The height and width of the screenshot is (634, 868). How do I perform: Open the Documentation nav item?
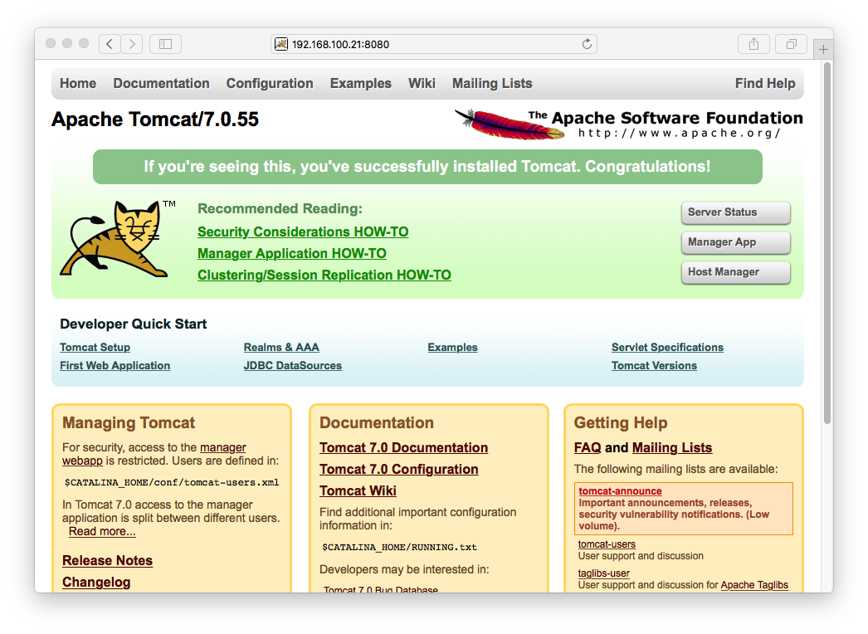point(162,83)
